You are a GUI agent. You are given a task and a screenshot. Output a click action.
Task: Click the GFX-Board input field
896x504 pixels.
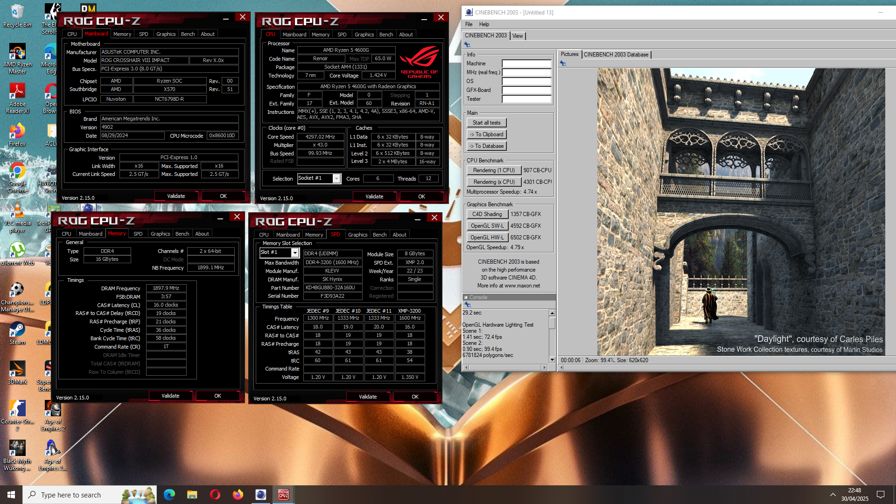pos(526,90)
